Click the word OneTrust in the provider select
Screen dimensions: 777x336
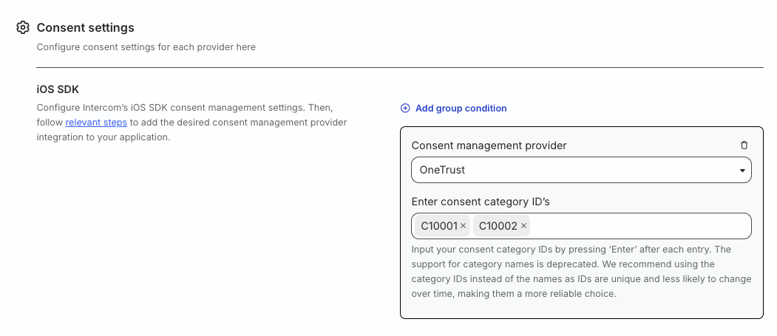tap(442, 170)
